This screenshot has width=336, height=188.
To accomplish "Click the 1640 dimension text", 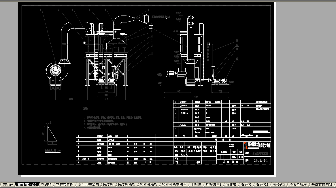I will (106, 91).
